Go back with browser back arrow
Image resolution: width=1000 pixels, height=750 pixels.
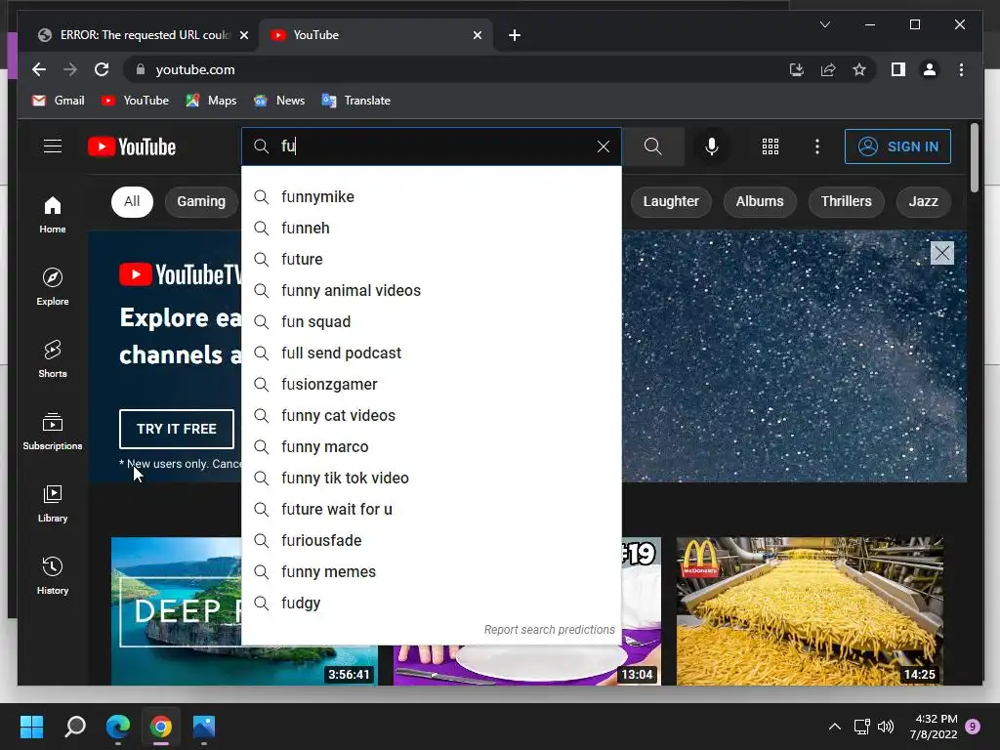click(x=39, y=69)
